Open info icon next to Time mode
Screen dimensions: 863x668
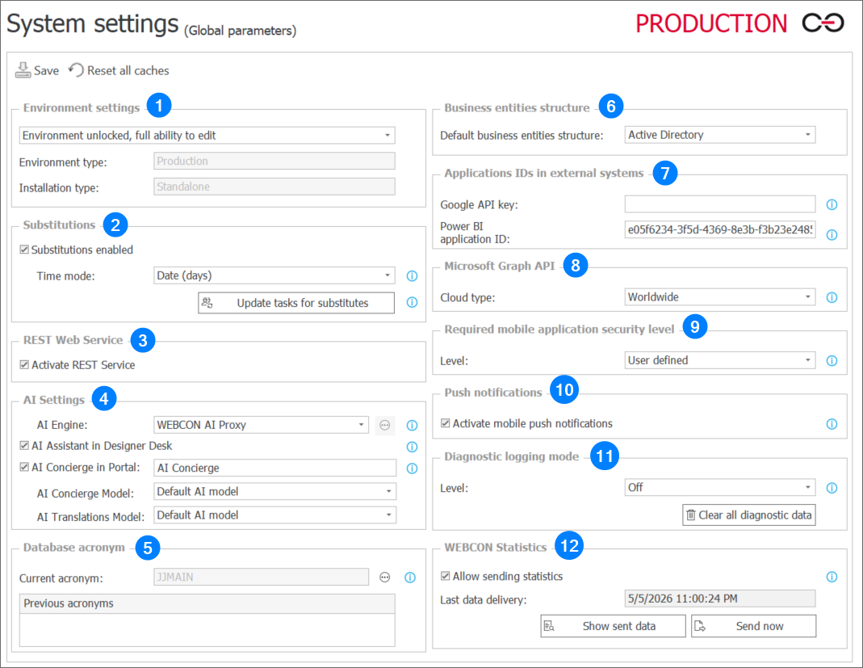coord(412,276)
